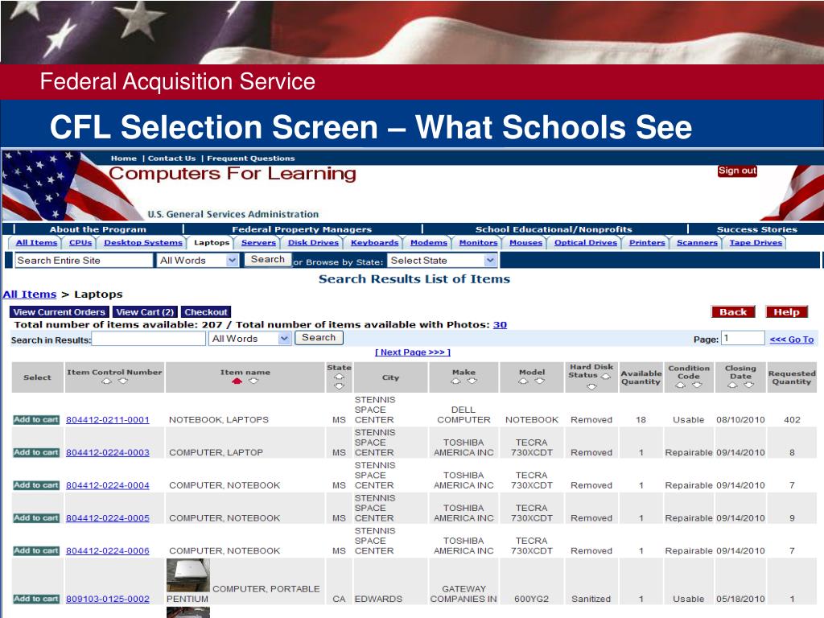Screen dimensions: 824x618
Task: Open the About the Program menu
Action: 97,229
